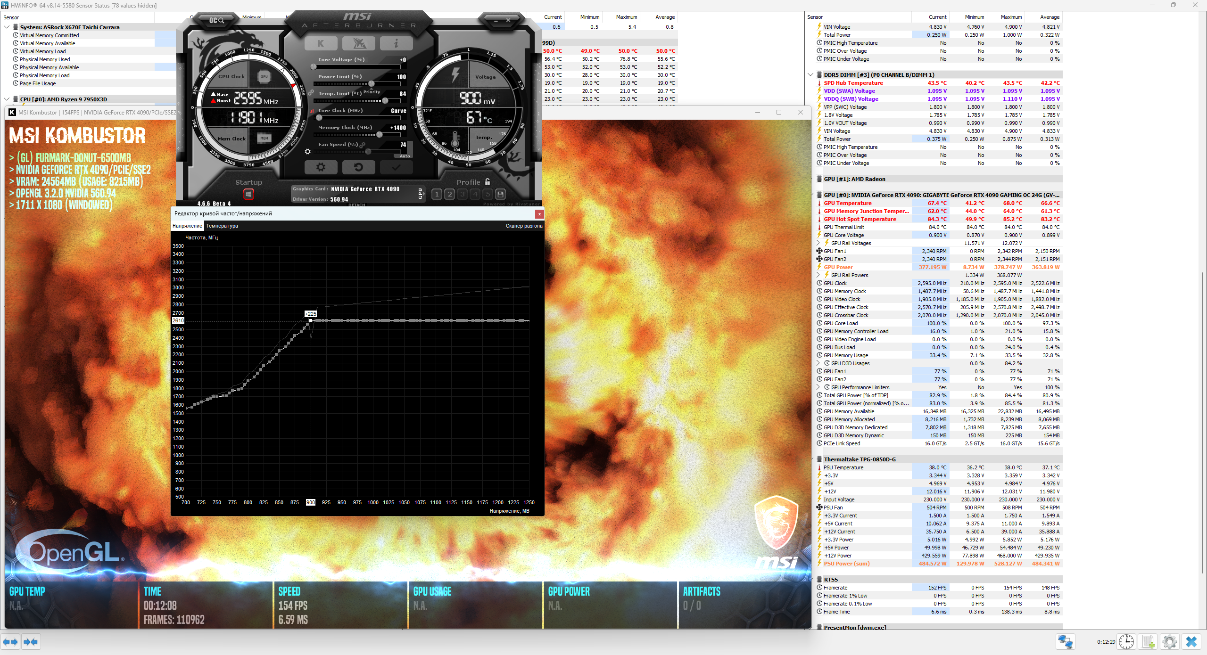Viewport: 1207px width, 655px height.
Task: Click Сканер разгона link in curve editor
Action: (x=524, y=226)
